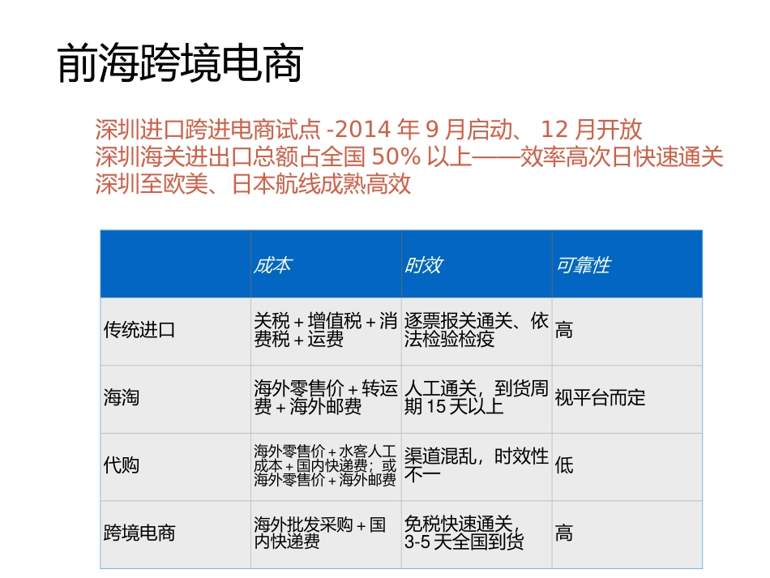Click cell 免税快速通关 3-5天全国到货
Screen dimensions: 770x578
point(477,535)
